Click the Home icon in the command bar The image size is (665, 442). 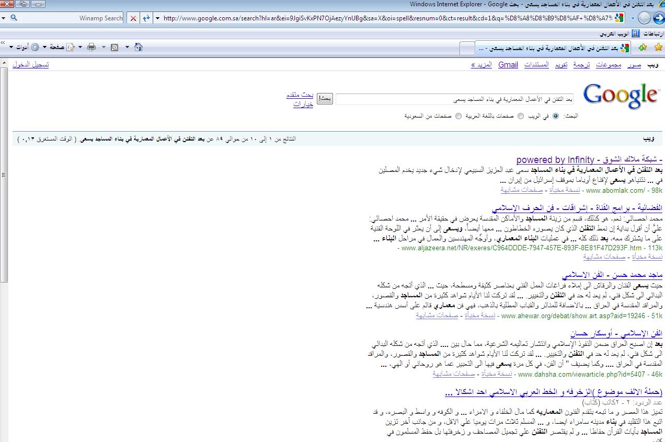138,47
